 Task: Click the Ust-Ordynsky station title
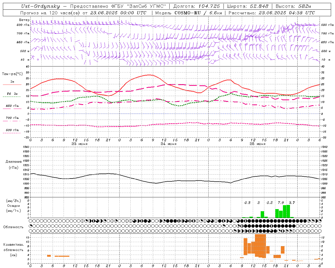click(x=41, y=6)
